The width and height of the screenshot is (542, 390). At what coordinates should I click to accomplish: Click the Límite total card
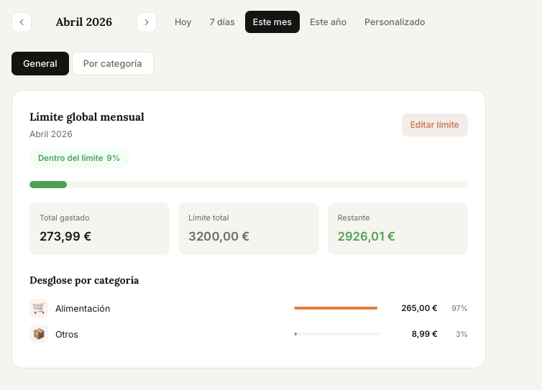point(248,228)
